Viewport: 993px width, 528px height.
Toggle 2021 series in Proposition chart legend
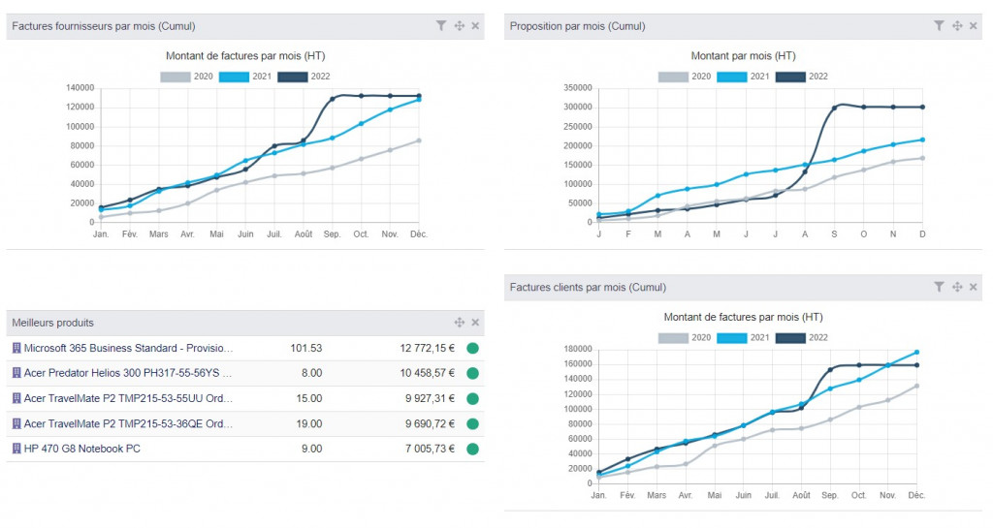[x=742, y=77]
